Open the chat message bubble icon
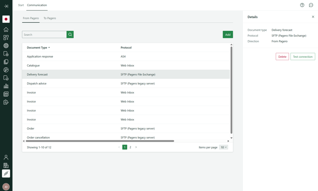The image size is (318, 191). coord(311,5)
